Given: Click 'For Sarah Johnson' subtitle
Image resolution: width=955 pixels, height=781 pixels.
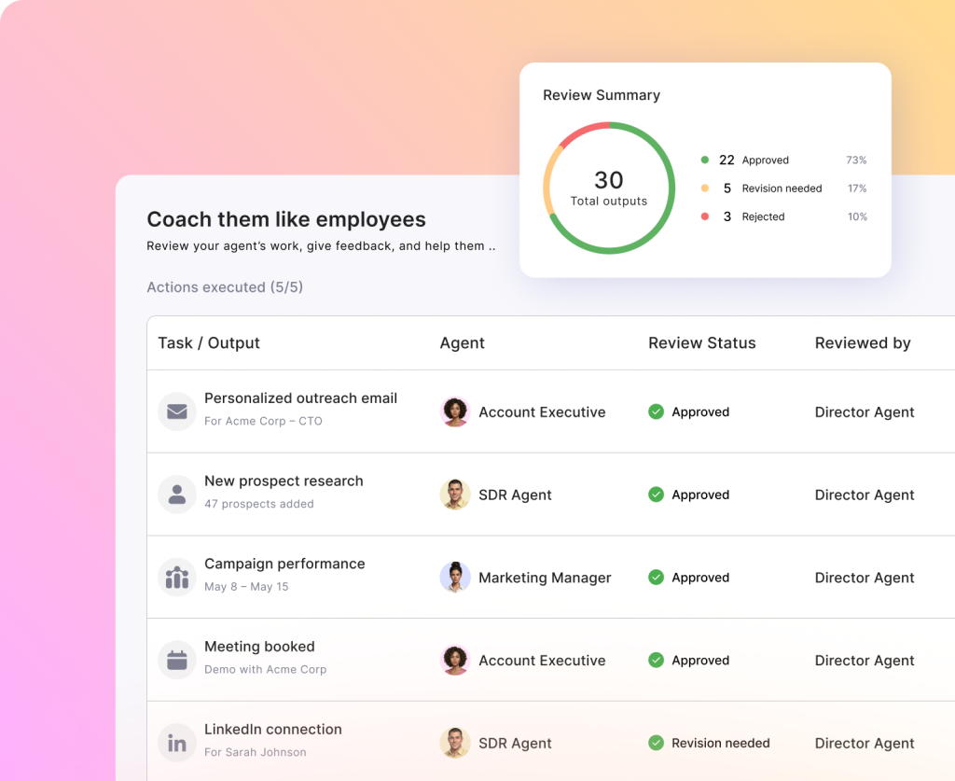Looking at the screenshot, I should pos(256,752).
